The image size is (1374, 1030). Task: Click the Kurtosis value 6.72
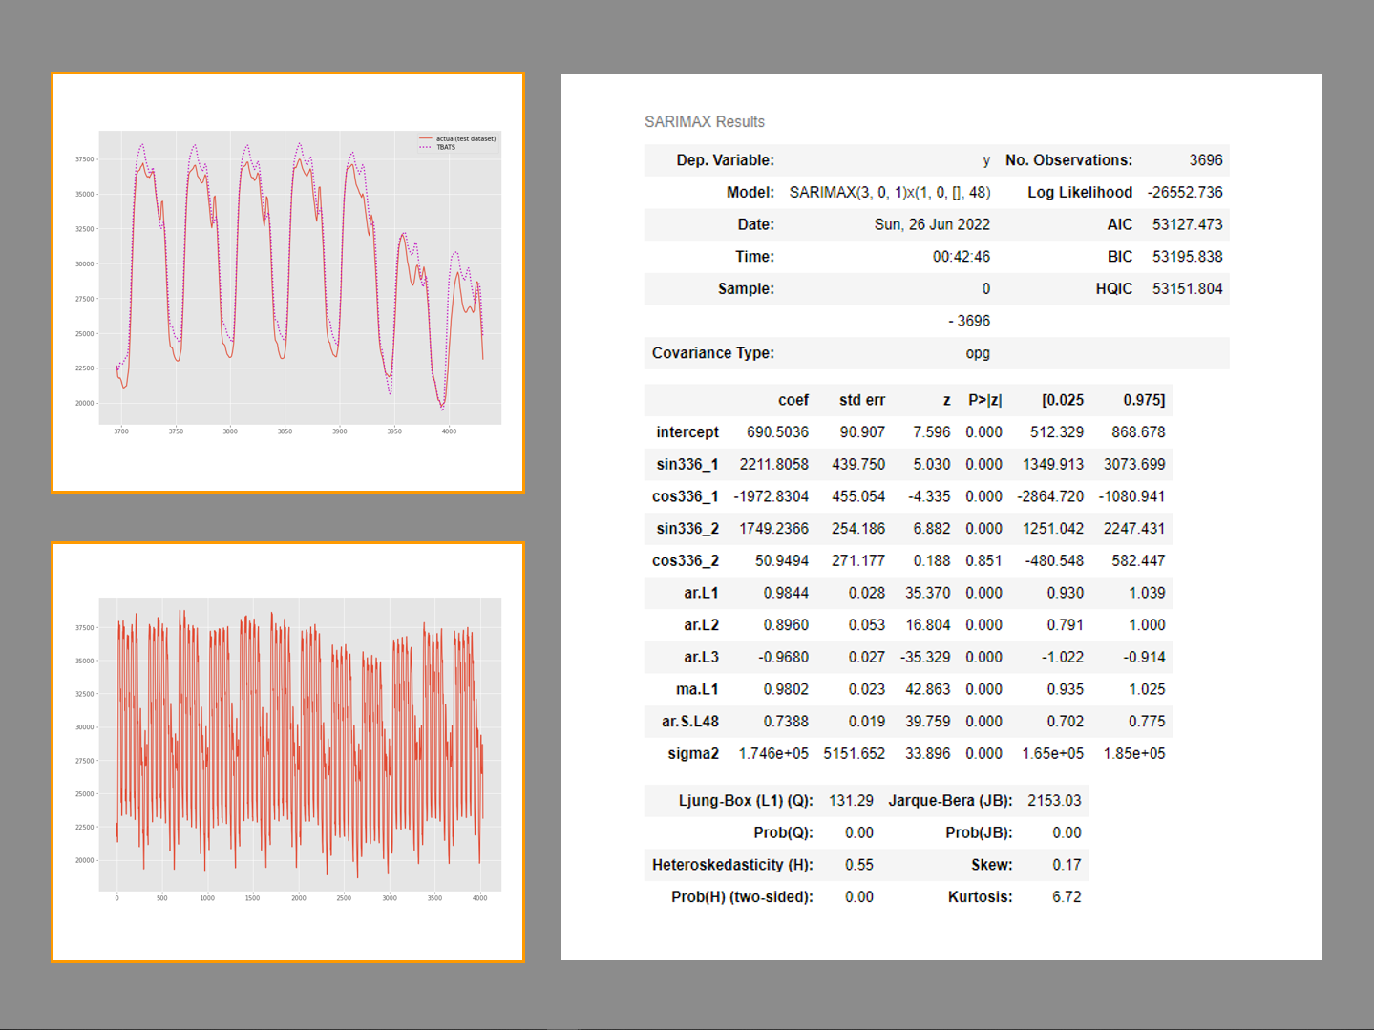click(x=1067, y=897)
